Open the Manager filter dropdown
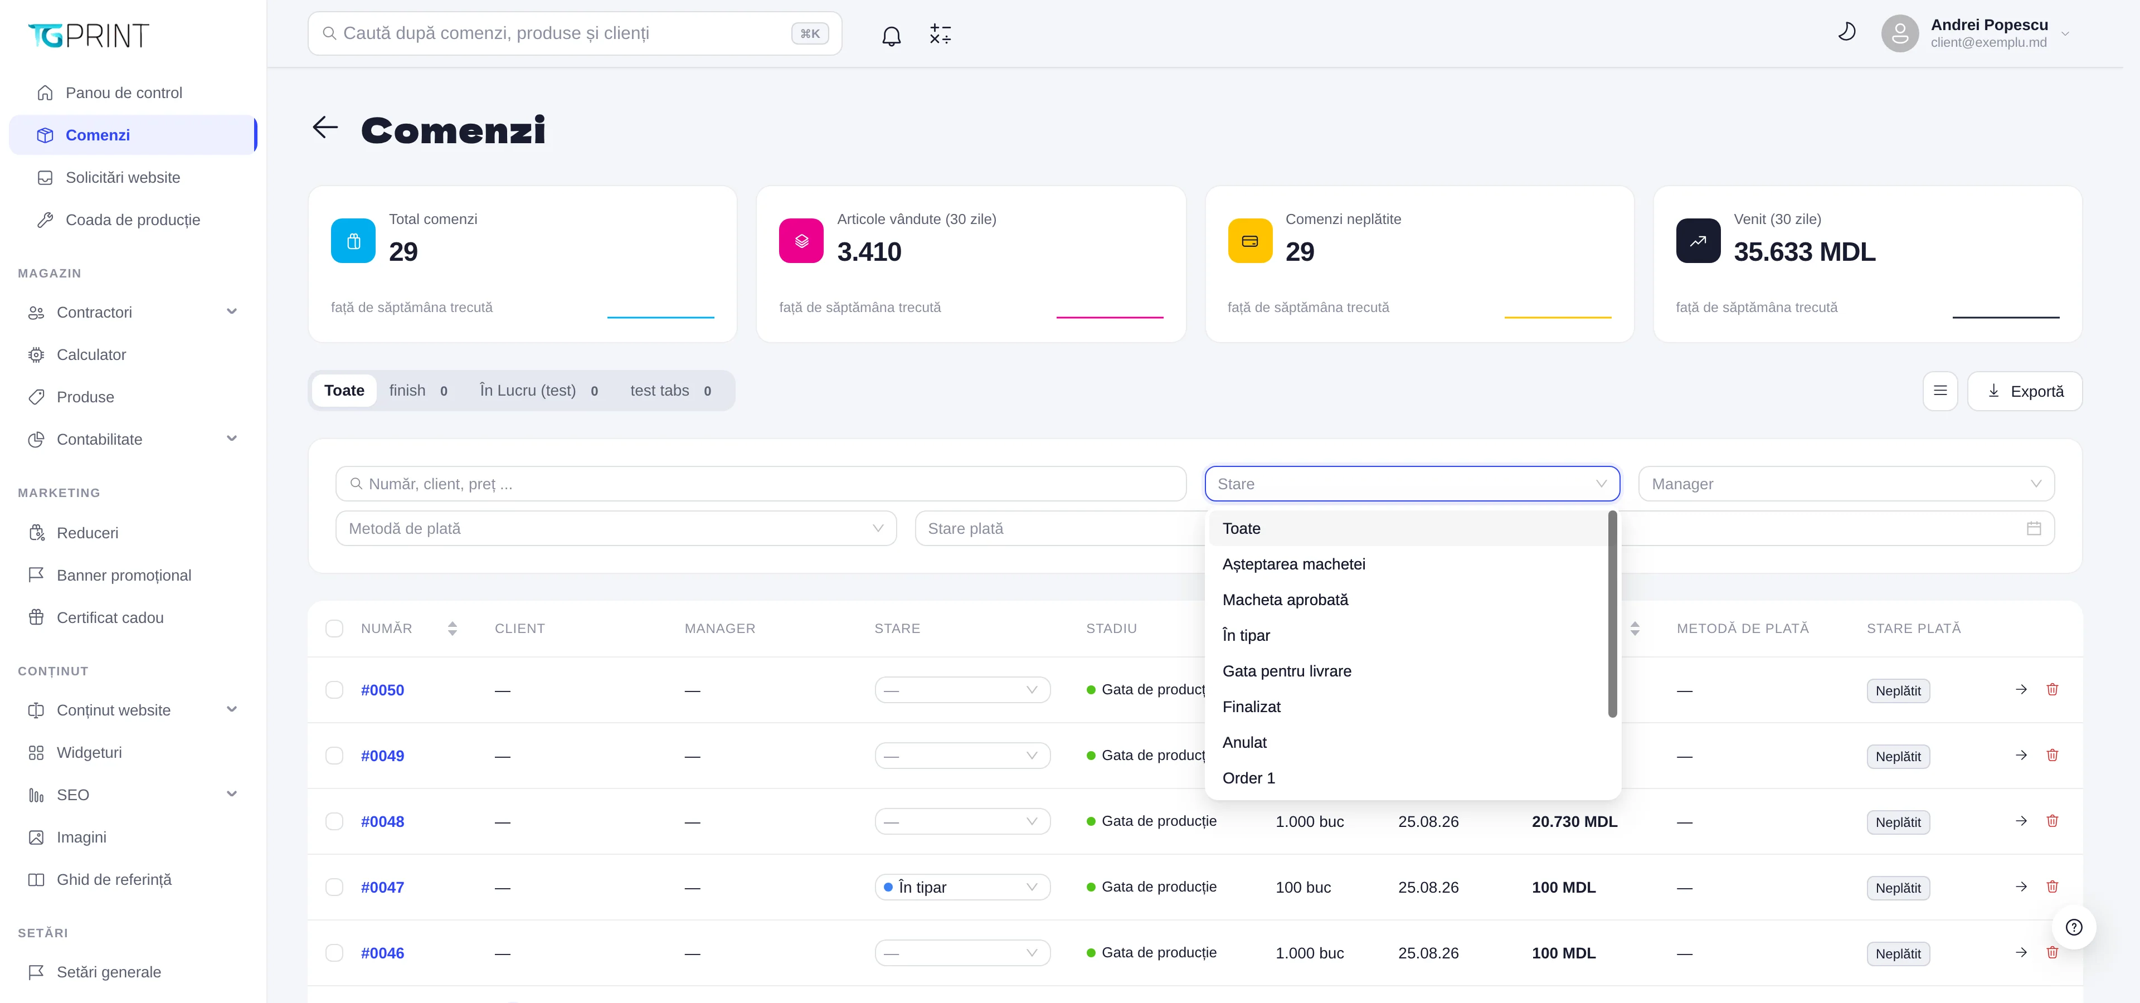Viewport: 2140px width, 1003px height. (x=1846, y=484)
